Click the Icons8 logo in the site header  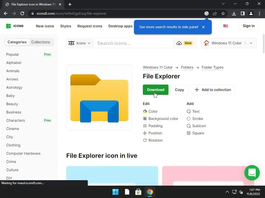pyautogui.click(x=15, y=26)
